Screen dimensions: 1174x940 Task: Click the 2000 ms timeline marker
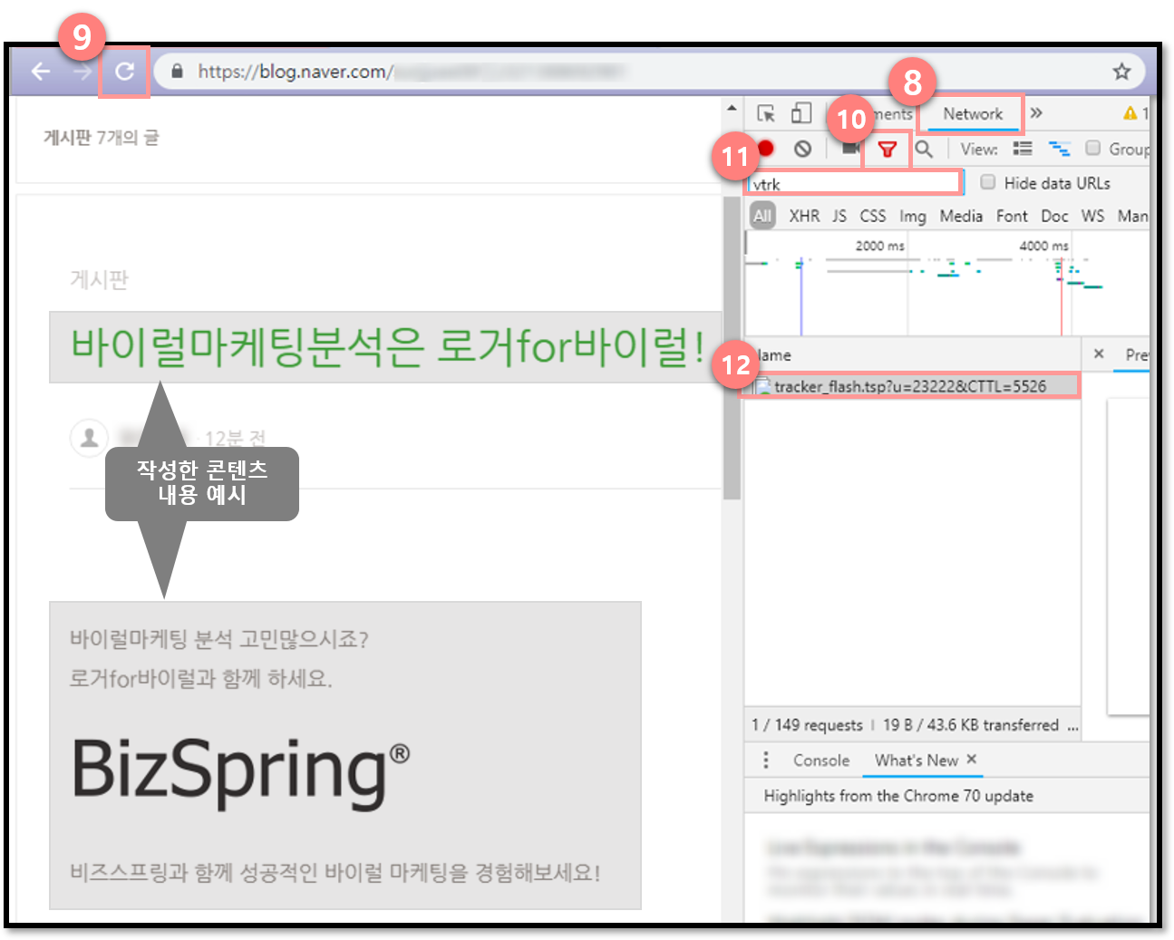pyautogui.click(x=879, y=246)
